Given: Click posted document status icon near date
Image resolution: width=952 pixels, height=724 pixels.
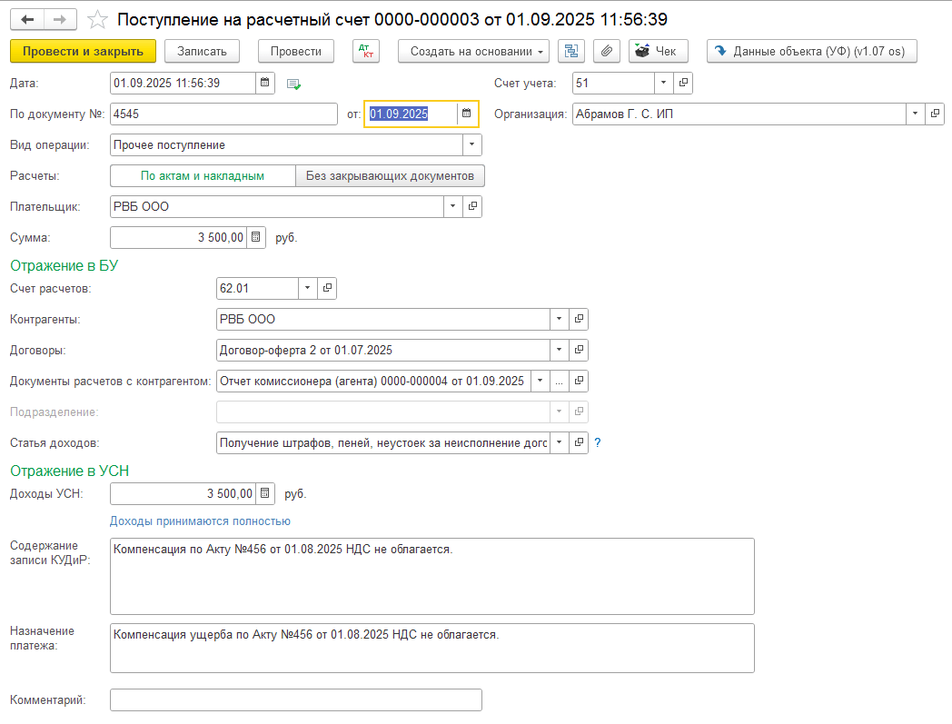Looking at the screenshot, I should [x=293, y=84].
